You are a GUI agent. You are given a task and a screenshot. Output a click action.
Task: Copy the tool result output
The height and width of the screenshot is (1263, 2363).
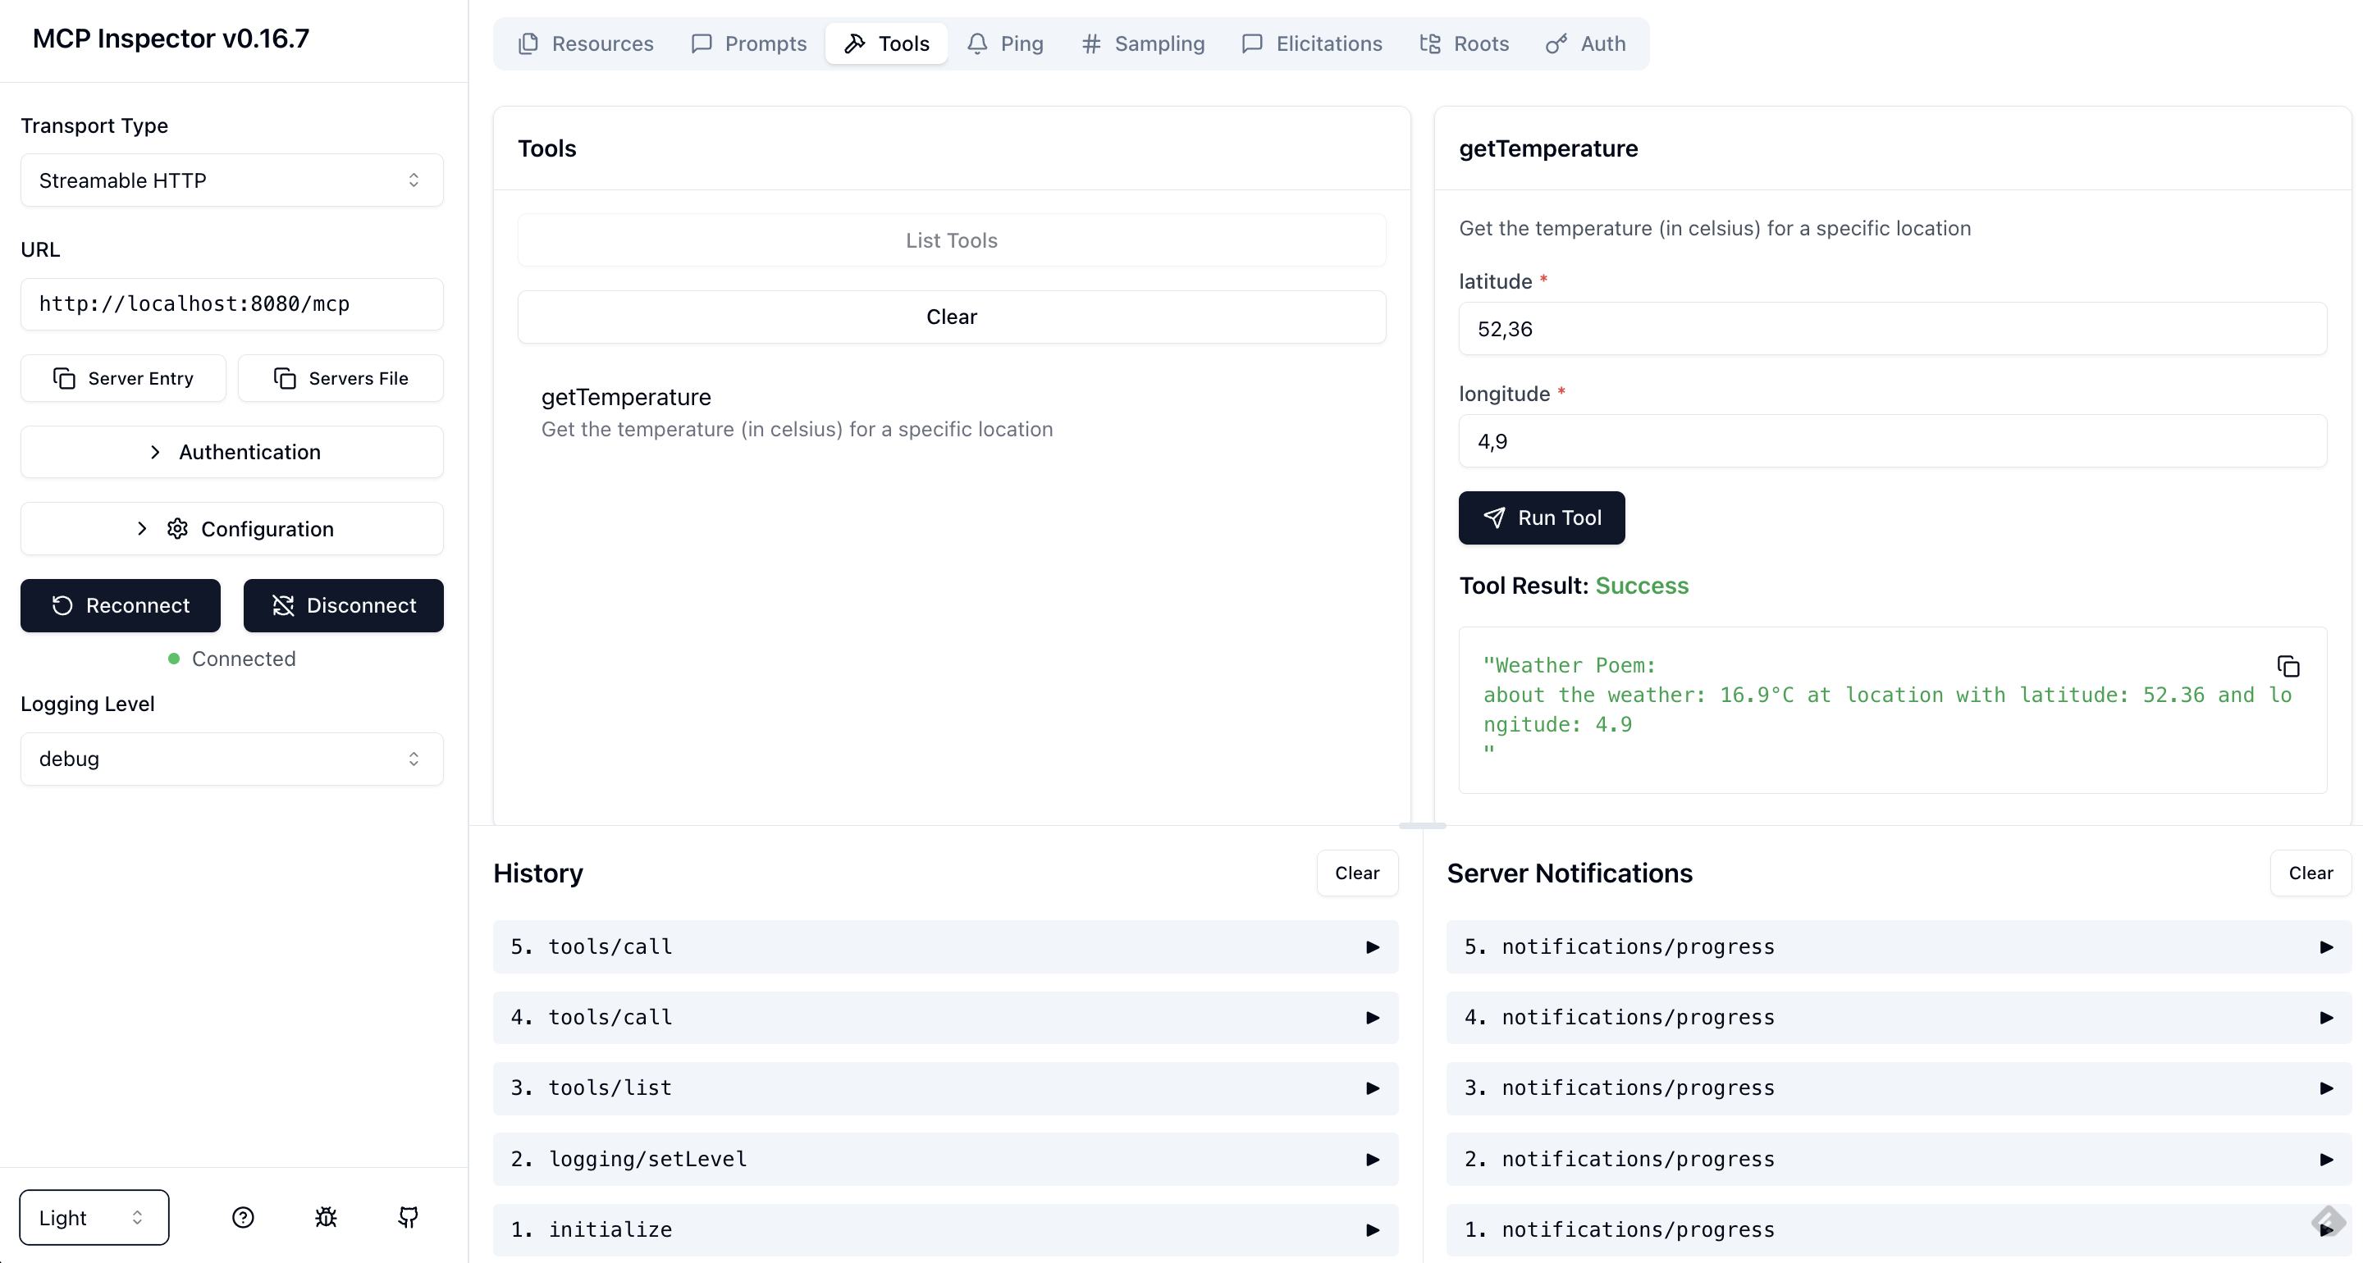(x=2288, y=666)
